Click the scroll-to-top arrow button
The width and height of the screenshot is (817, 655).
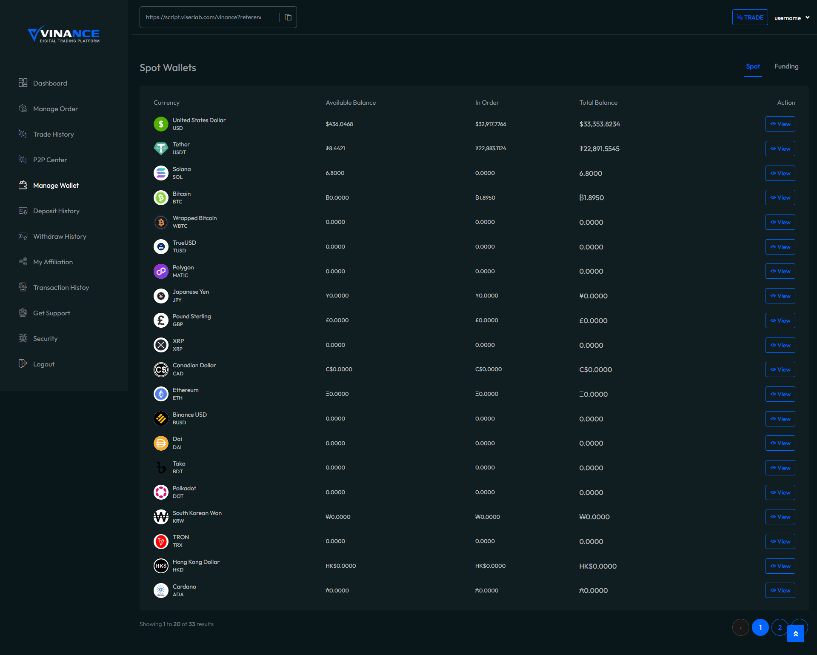(x=795, y=634)
